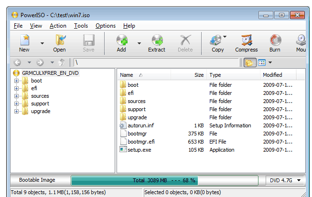312x197 pixels.
Task: Select the boot folder in file list
Action: (x=133, y=85)
